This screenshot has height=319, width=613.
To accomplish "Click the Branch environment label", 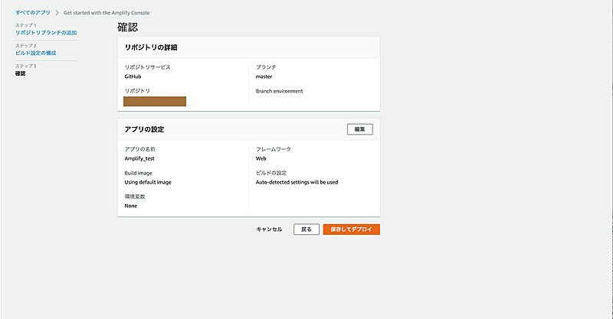I will pyautogui.click(x=279, y=91).
